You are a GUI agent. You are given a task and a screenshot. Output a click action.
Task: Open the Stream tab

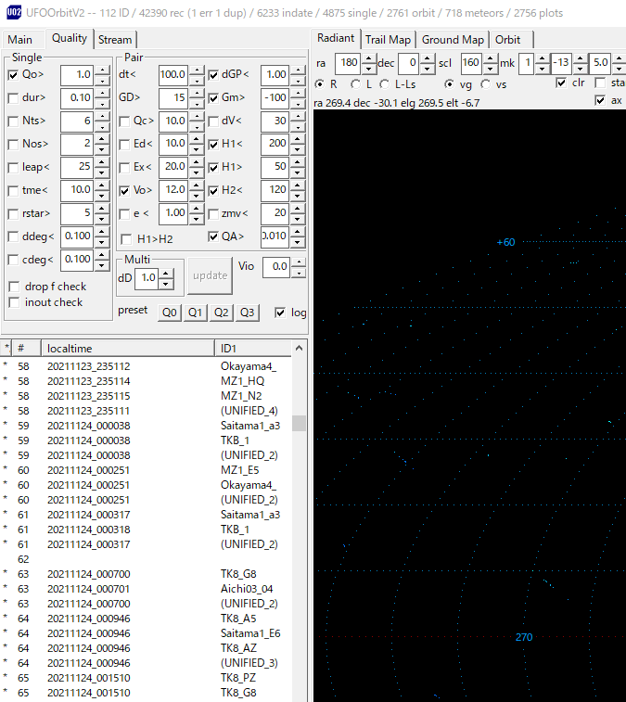tap(115, 39)
